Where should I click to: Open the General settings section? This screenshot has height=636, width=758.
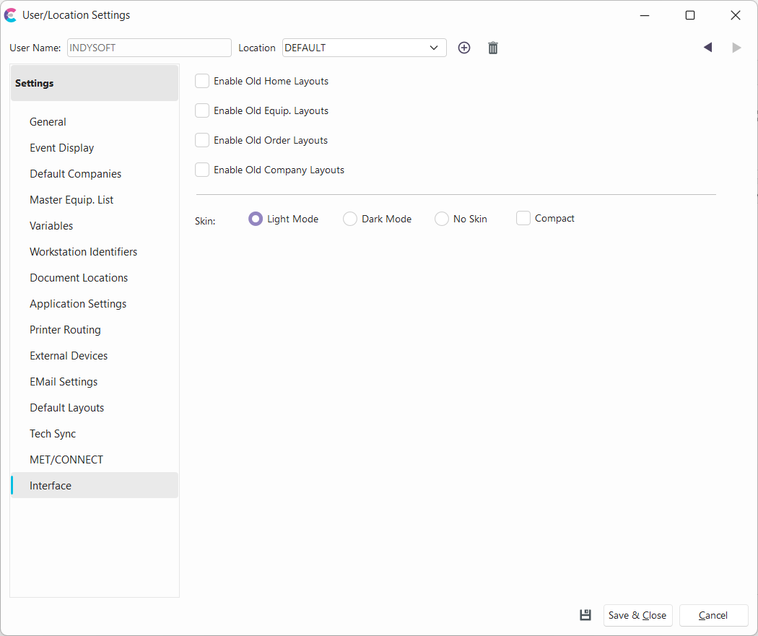pyautogui.click(x=48, y=122)
